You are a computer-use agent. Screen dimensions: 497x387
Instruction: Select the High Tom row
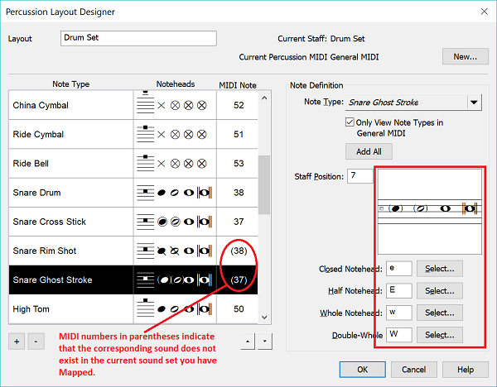[x=70, y=308]
